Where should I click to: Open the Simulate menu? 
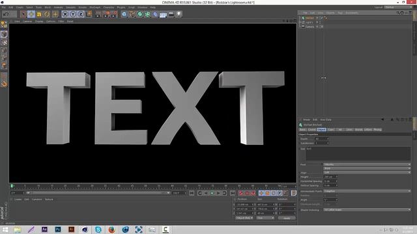70,7
